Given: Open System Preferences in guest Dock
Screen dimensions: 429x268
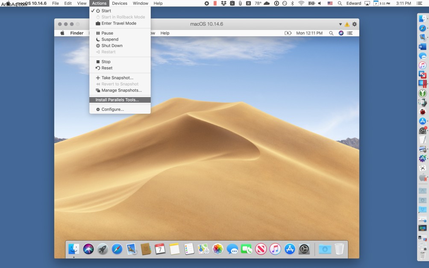Looking at the screenshot, I should click(304, 249).
